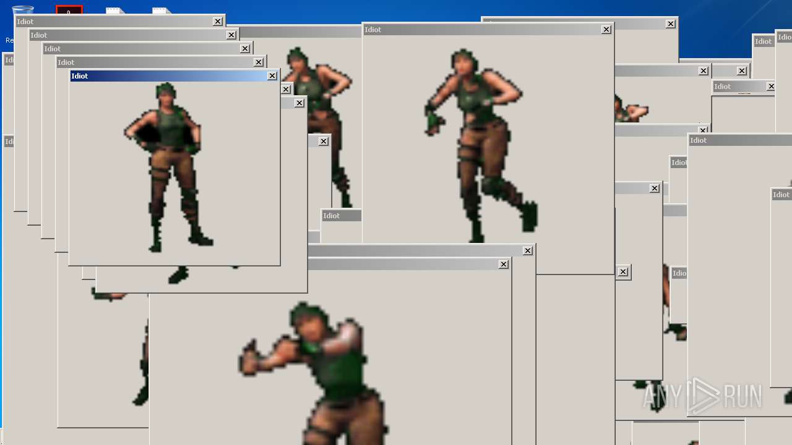Close the front window showing the thumbs-up soldier
Image resolution: width=792 pixels, height=445 pixels.
504,265
